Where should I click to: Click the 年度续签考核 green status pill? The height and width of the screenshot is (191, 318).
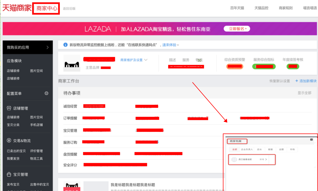(293, 66)
